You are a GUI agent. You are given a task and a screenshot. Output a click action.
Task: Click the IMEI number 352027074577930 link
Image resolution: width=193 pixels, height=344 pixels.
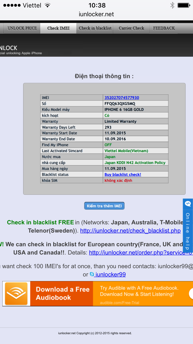[x=122, y=97]
